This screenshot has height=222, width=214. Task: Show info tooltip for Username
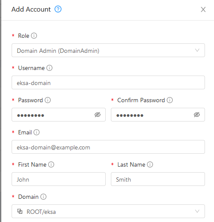(49, 68)
